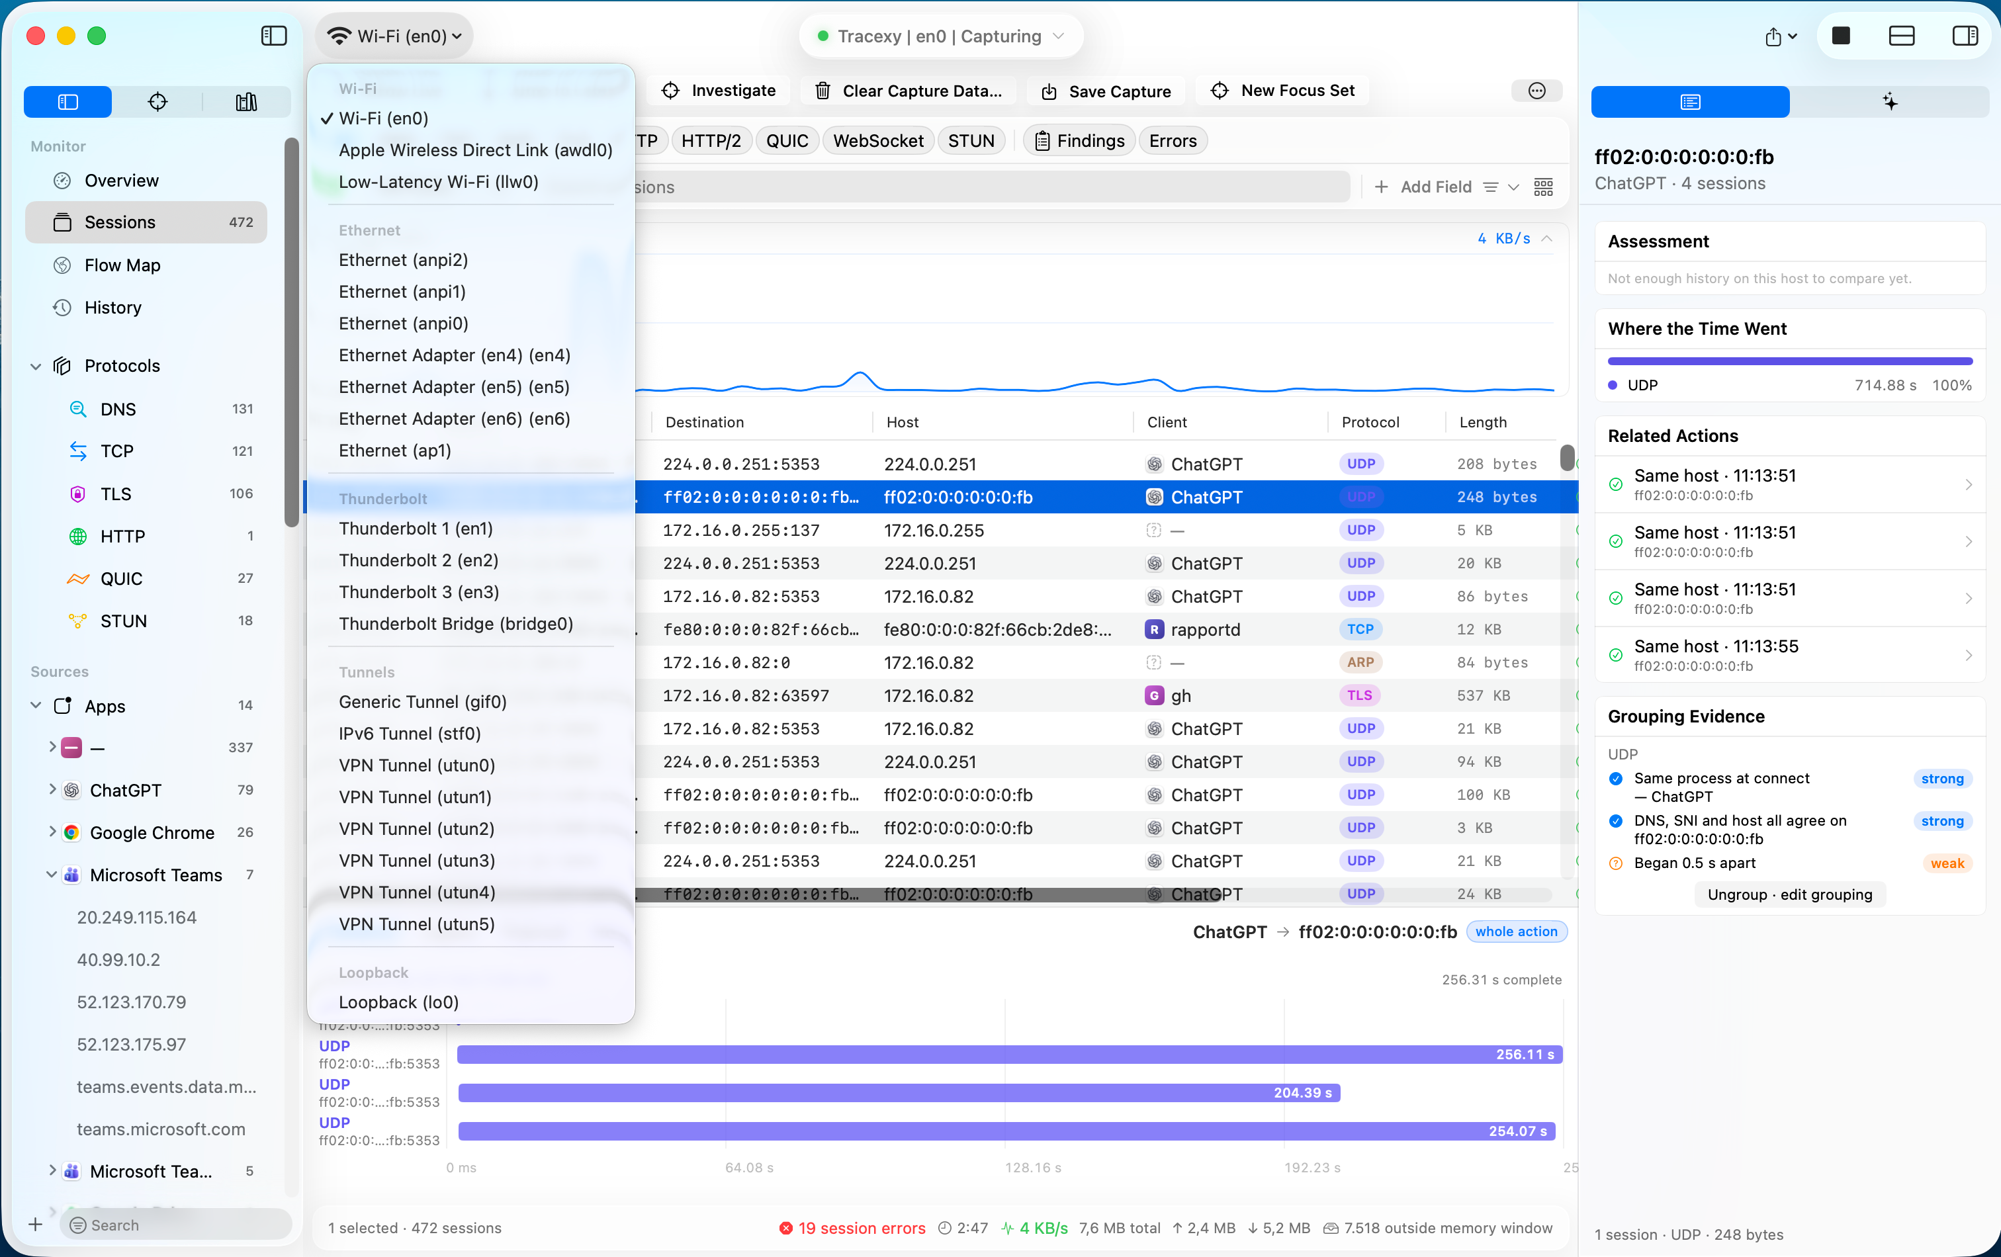Open the sparkle AI assistant tab

click(1890, 101)
